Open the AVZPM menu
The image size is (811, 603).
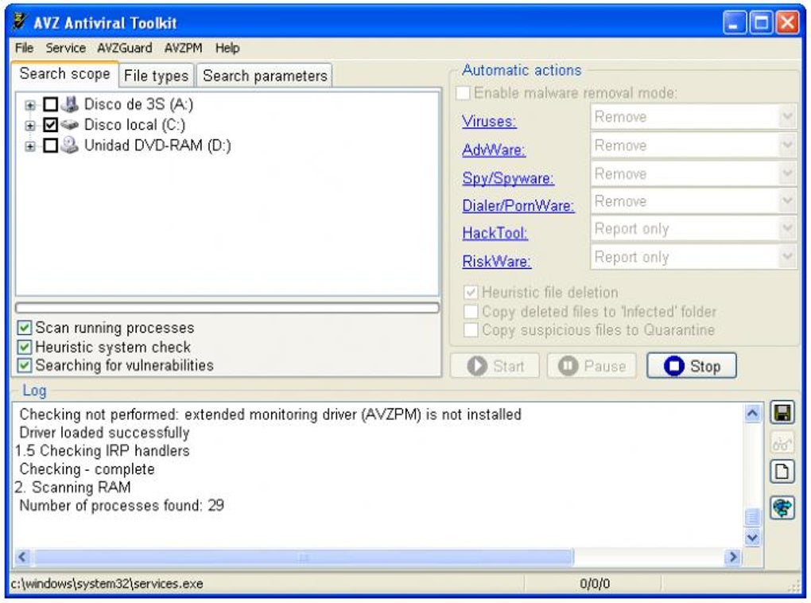(x=183, y=49)
